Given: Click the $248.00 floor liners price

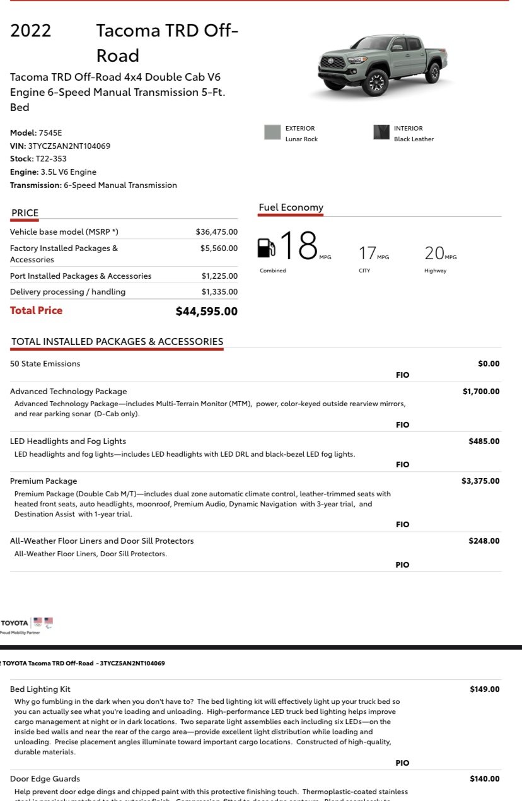Looking at the screenshot, I should coord(484,541).
